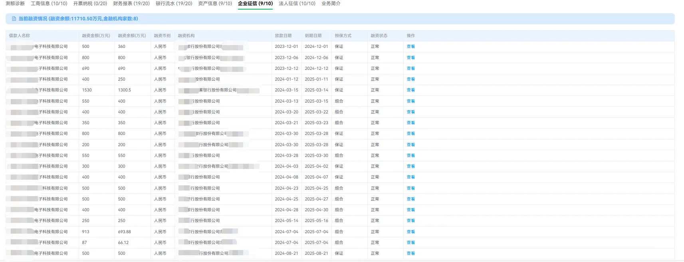Click the 放款日期 2024-04-08 cell
684x262 pixels.
287,177
